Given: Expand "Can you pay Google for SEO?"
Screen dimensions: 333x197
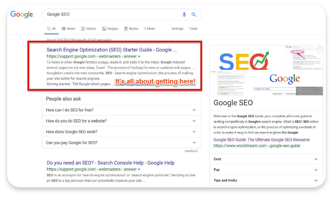Looking at the screenshot, I should pos(121,143).
